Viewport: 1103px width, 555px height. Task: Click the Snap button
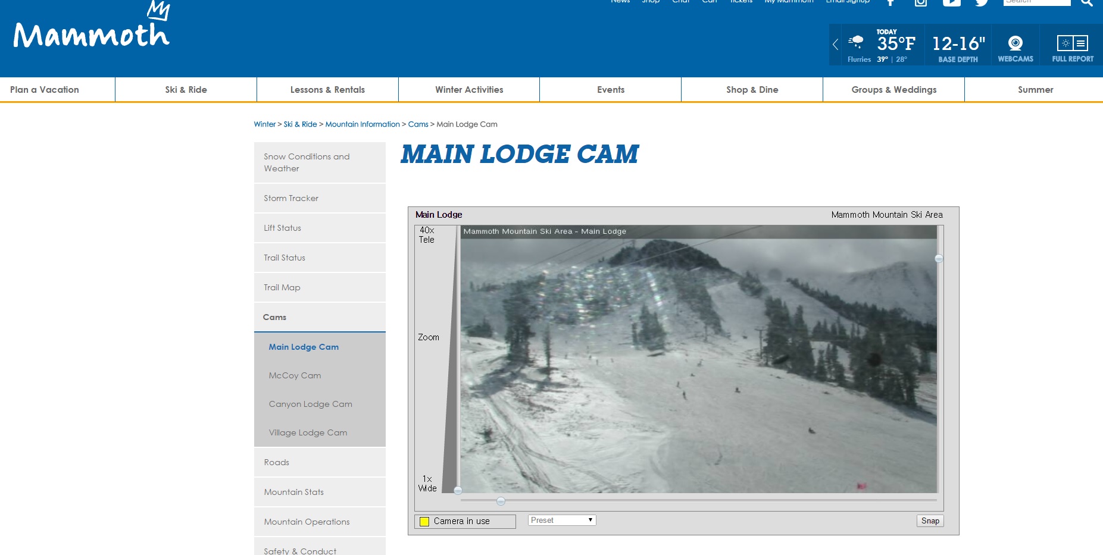tap(930, 521)
